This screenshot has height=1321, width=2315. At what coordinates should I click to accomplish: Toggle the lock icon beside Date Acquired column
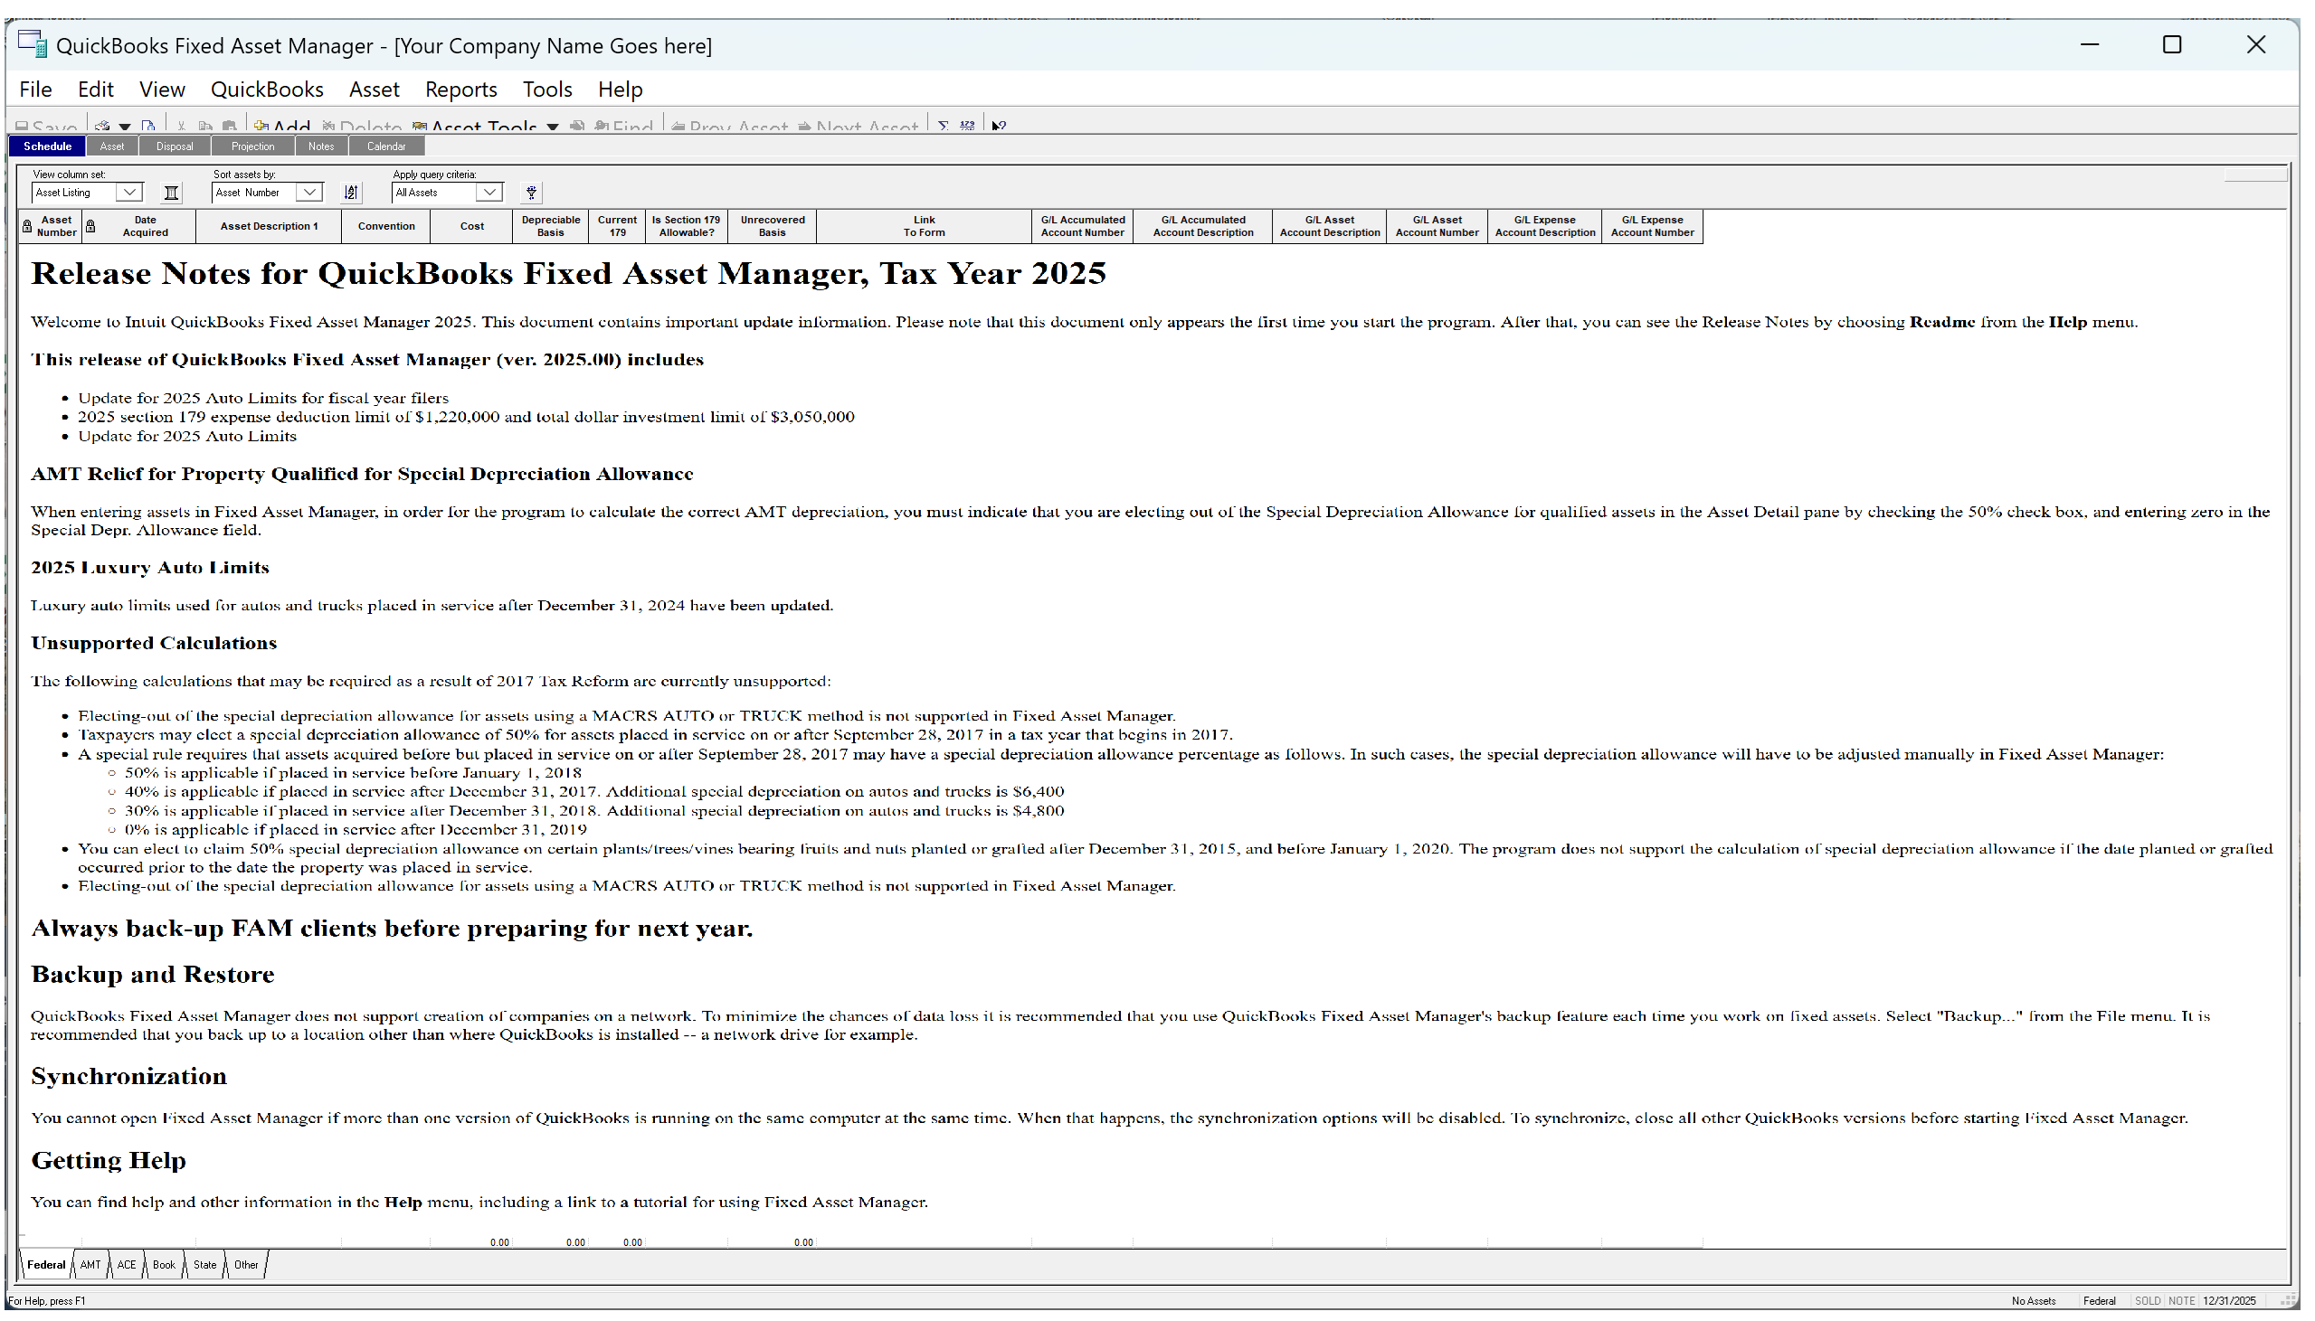[x=90, y=226]
